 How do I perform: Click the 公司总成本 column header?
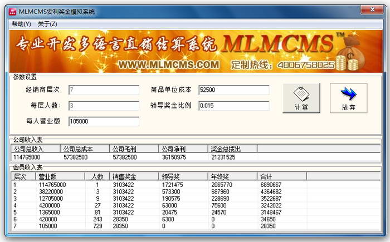tap(85, 149)
